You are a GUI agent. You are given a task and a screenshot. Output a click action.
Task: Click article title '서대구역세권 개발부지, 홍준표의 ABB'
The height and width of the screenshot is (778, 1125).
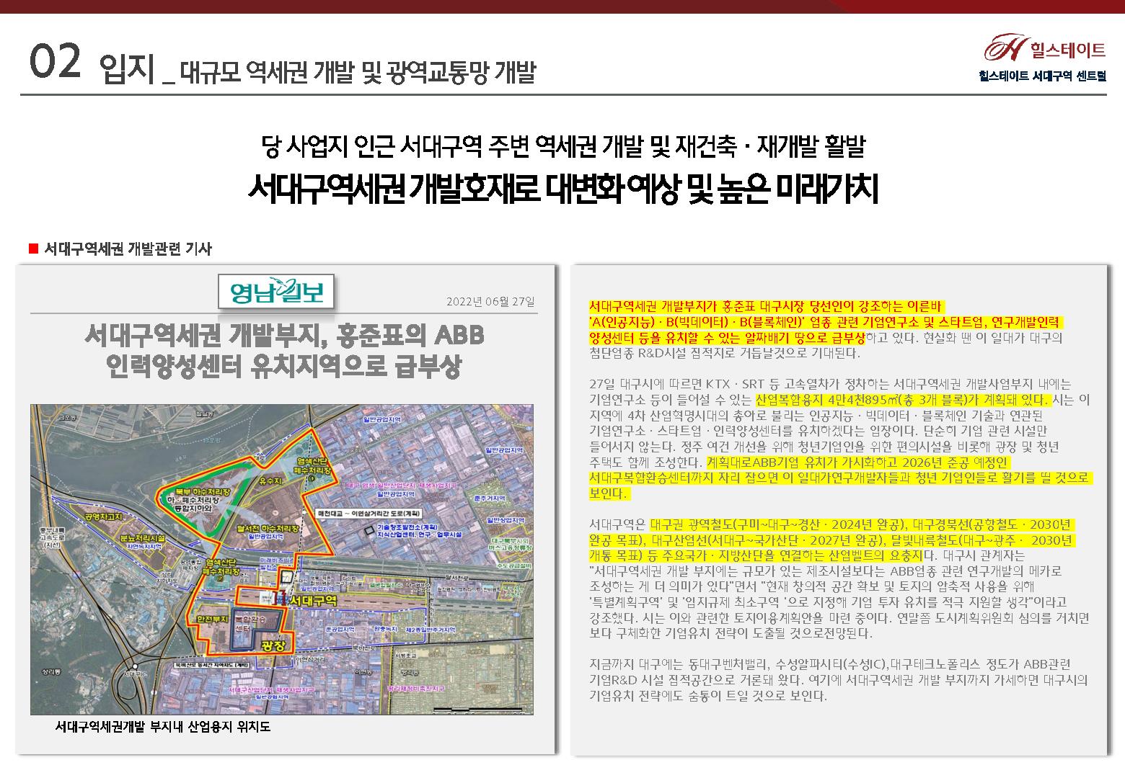coord(283,335)
